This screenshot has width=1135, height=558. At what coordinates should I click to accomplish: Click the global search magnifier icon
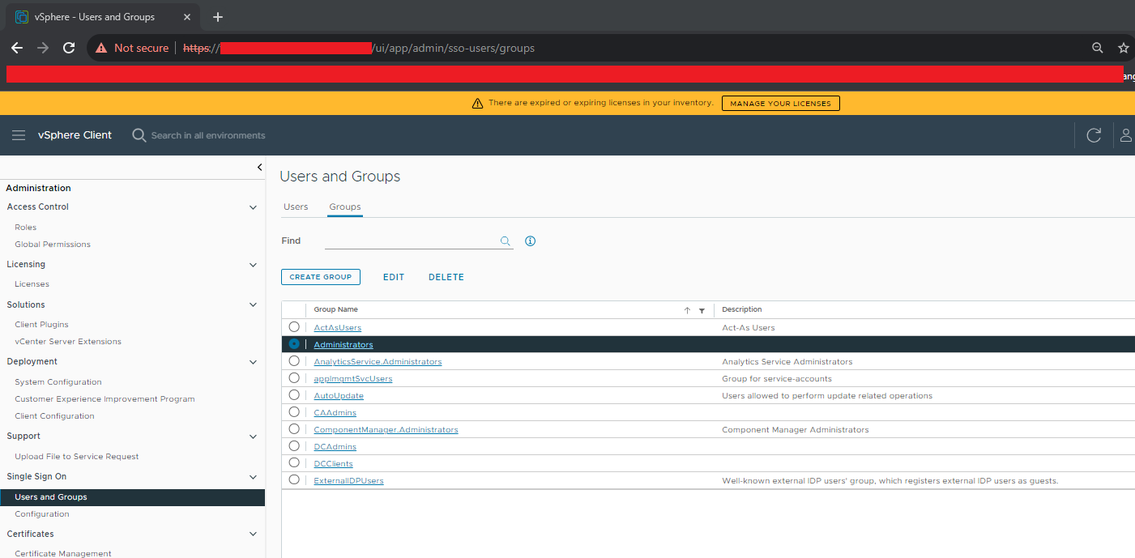pos(139,134)
